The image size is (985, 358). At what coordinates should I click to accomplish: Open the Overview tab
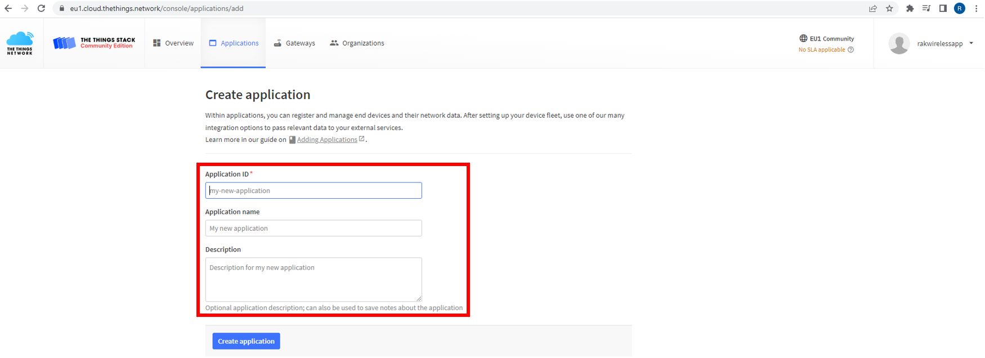[173, 43]
